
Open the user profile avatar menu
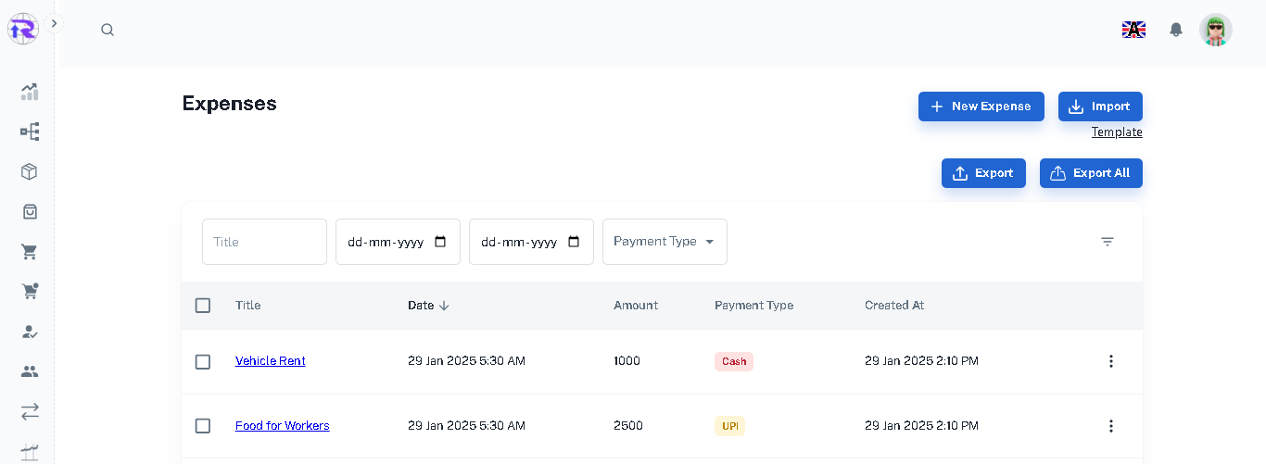[x=1216, y=30]
